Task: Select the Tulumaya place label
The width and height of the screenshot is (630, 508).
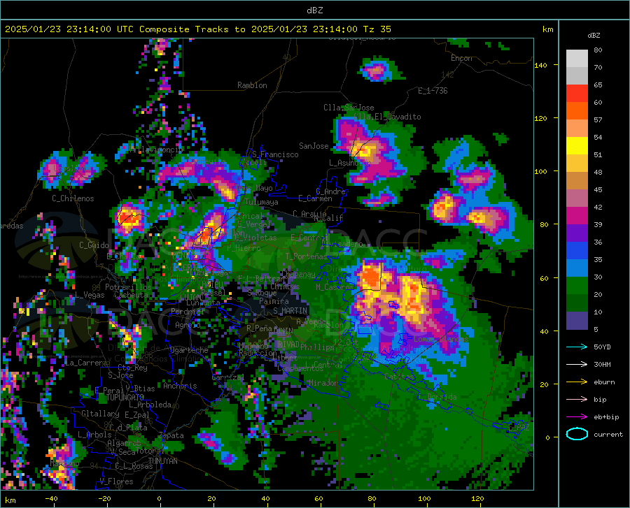Action: click(x=262, y=202)
